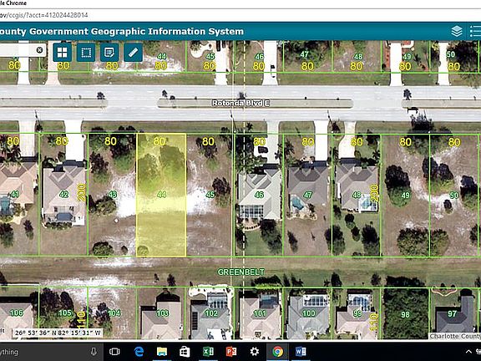Launch the Microsoft Store taskbar icon
Screen dimensions: 481x361
coord(185,352)
